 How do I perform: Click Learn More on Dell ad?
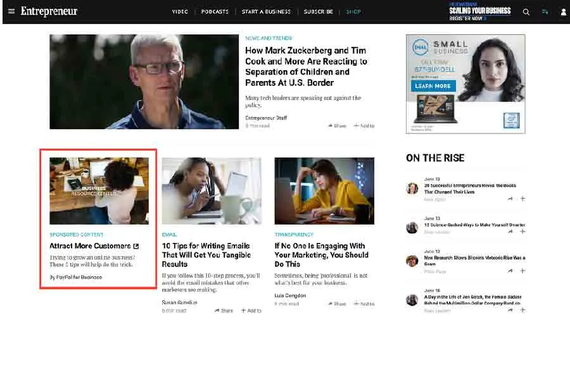point(433,86)
